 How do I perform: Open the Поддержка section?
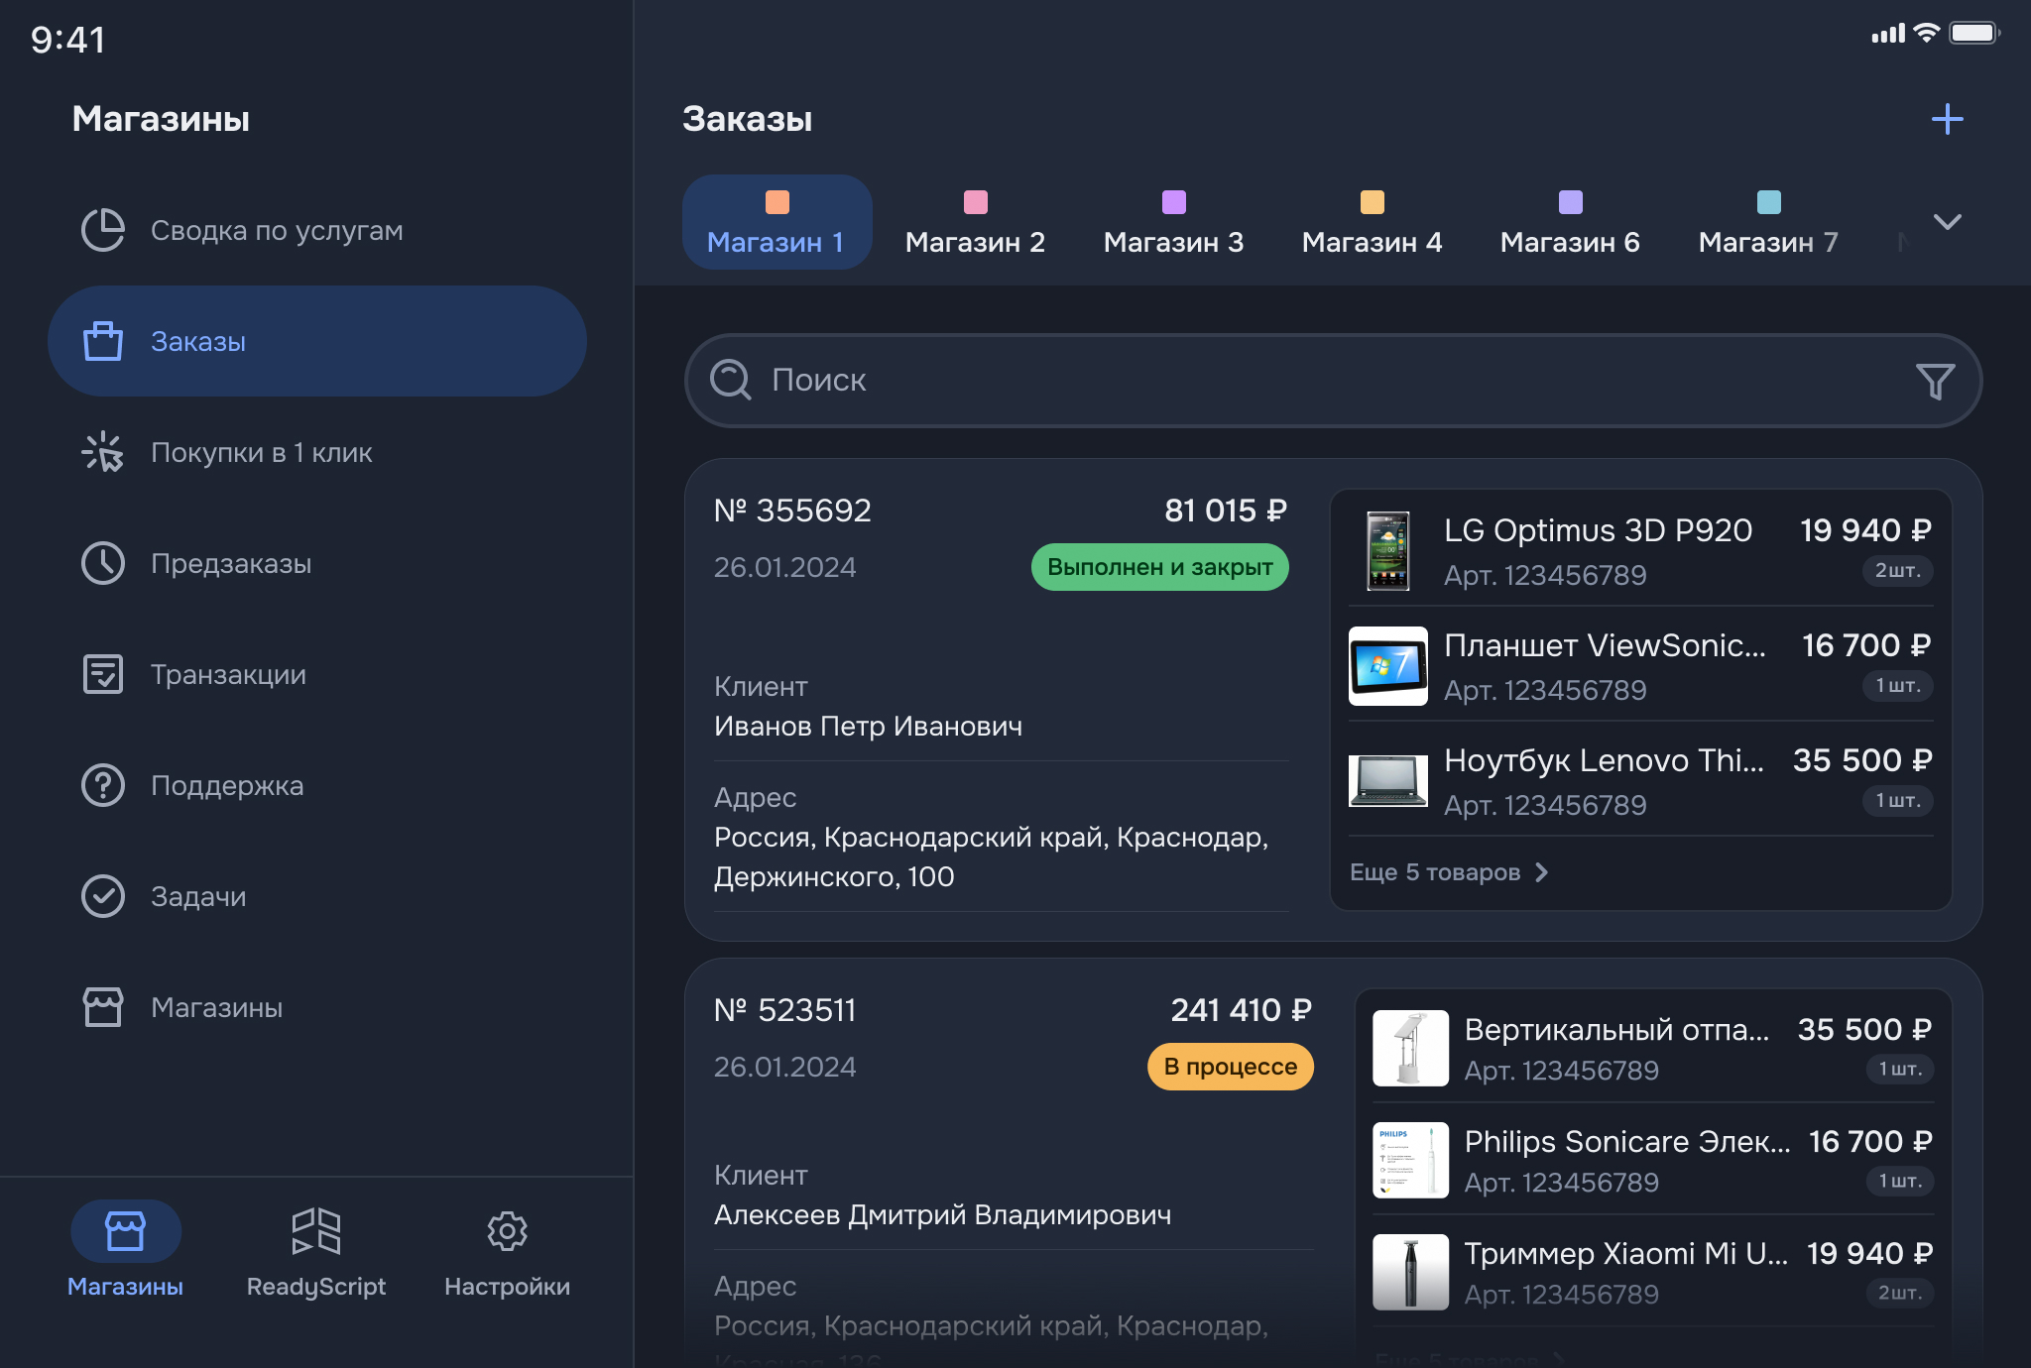click(317, 785)
